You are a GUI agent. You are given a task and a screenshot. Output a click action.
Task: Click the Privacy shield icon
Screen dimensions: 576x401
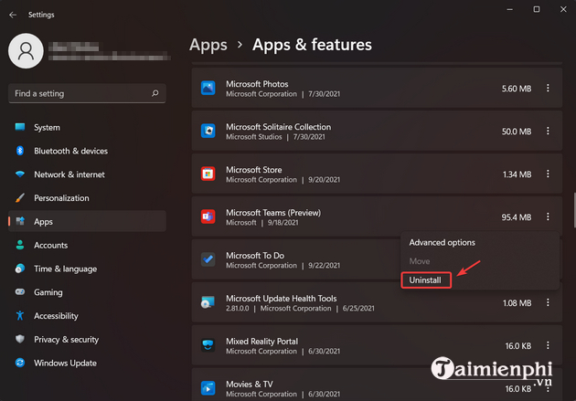[20, 339]
